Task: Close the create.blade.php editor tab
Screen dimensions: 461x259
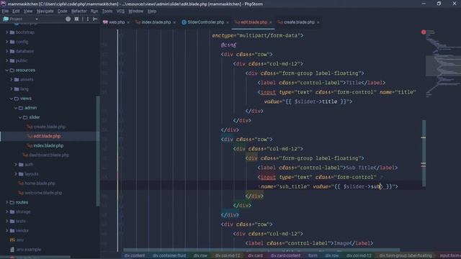Action: (318, 22)
